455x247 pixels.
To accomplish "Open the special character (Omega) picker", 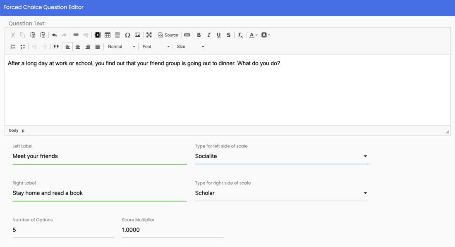I will (x=127, y=35).
